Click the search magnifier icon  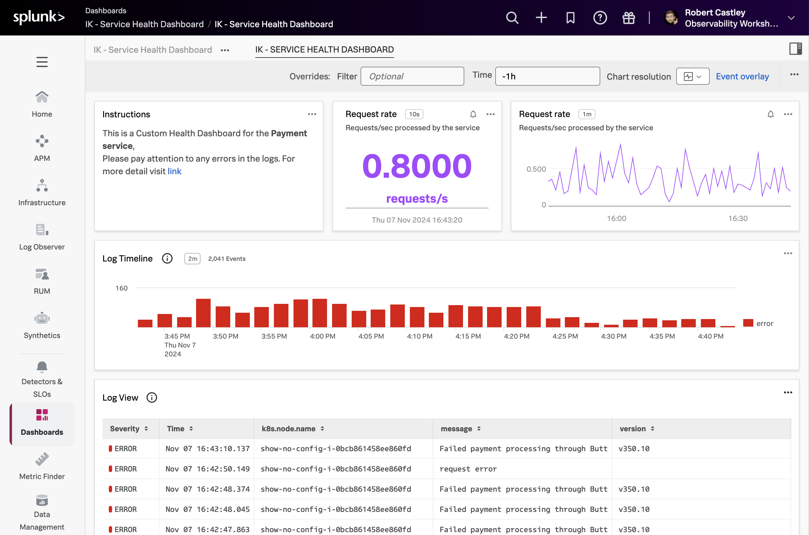point(512,18)
